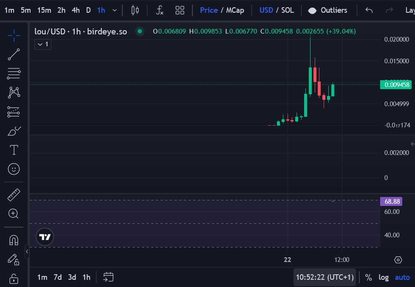The height and width of the screenshot is (287, 415).
Task: Select the Text annotation tool
Action: click(14, 150)
